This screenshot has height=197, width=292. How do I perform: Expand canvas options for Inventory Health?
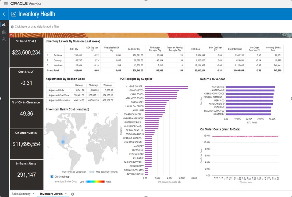coord(66,194)
